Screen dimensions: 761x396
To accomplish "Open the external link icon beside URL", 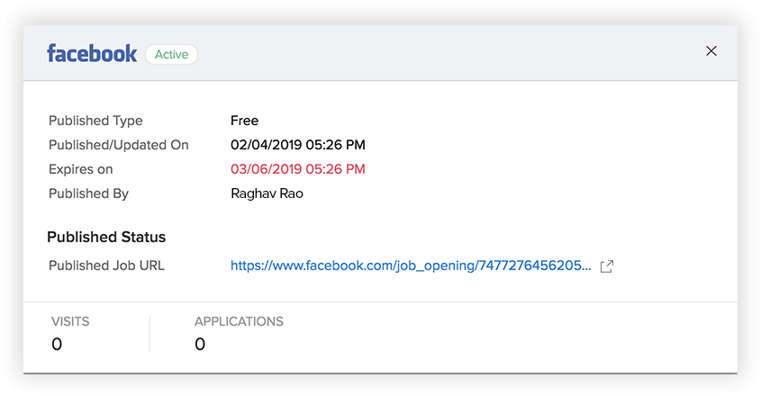I will (x=607, y=266).
